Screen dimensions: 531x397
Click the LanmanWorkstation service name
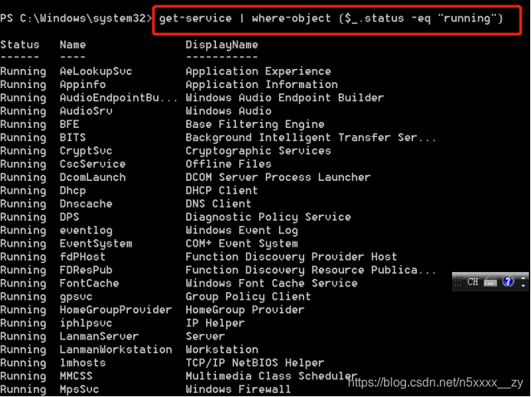116,349
